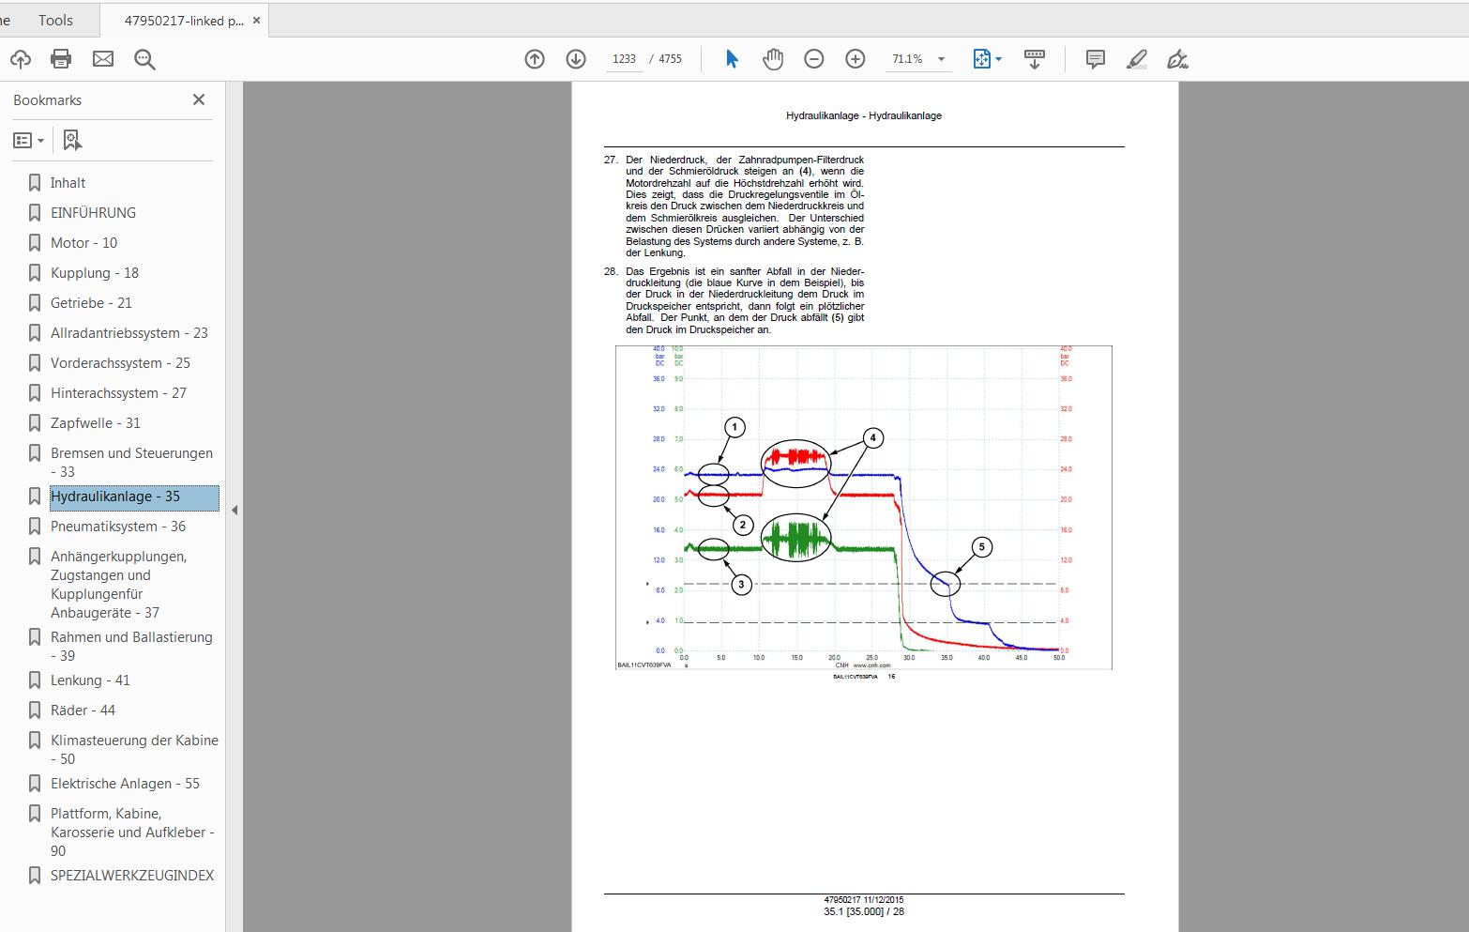This screenshot has width=1469, height=932.
Task: Click the page number field 1233
Action: point(624,59)
